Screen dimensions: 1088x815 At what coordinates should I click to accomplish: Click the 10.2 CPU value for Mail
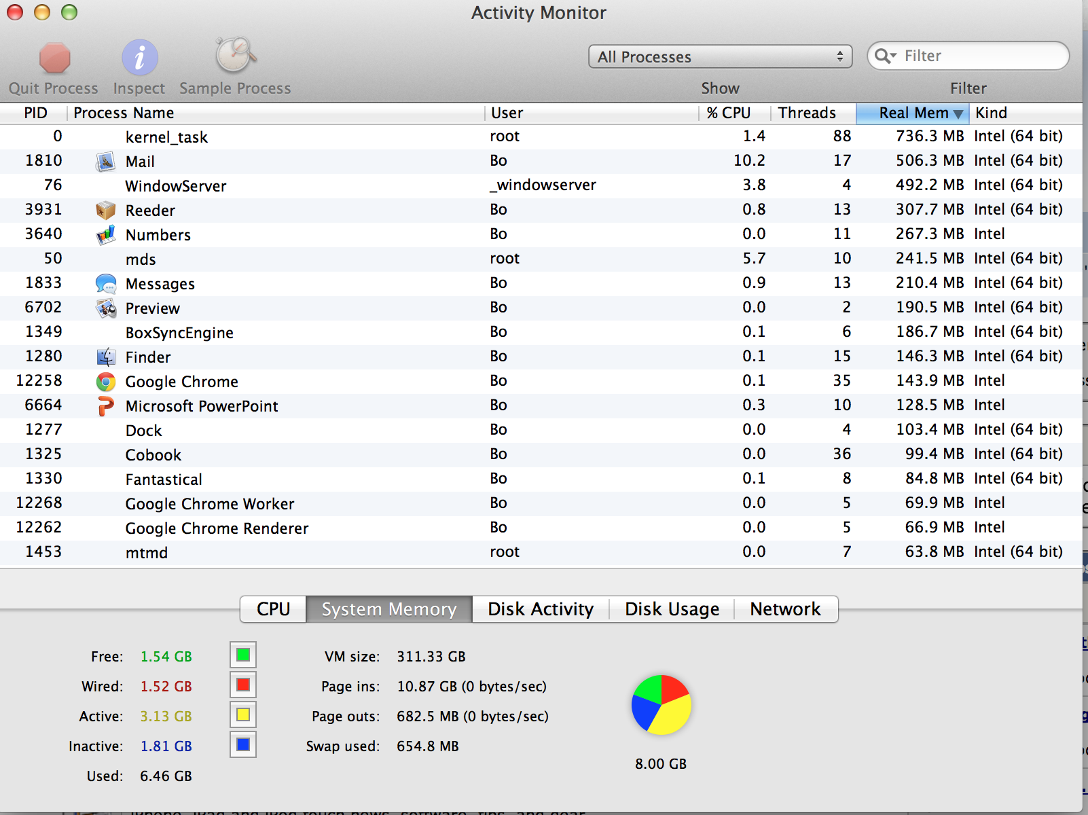pos(749,160)
